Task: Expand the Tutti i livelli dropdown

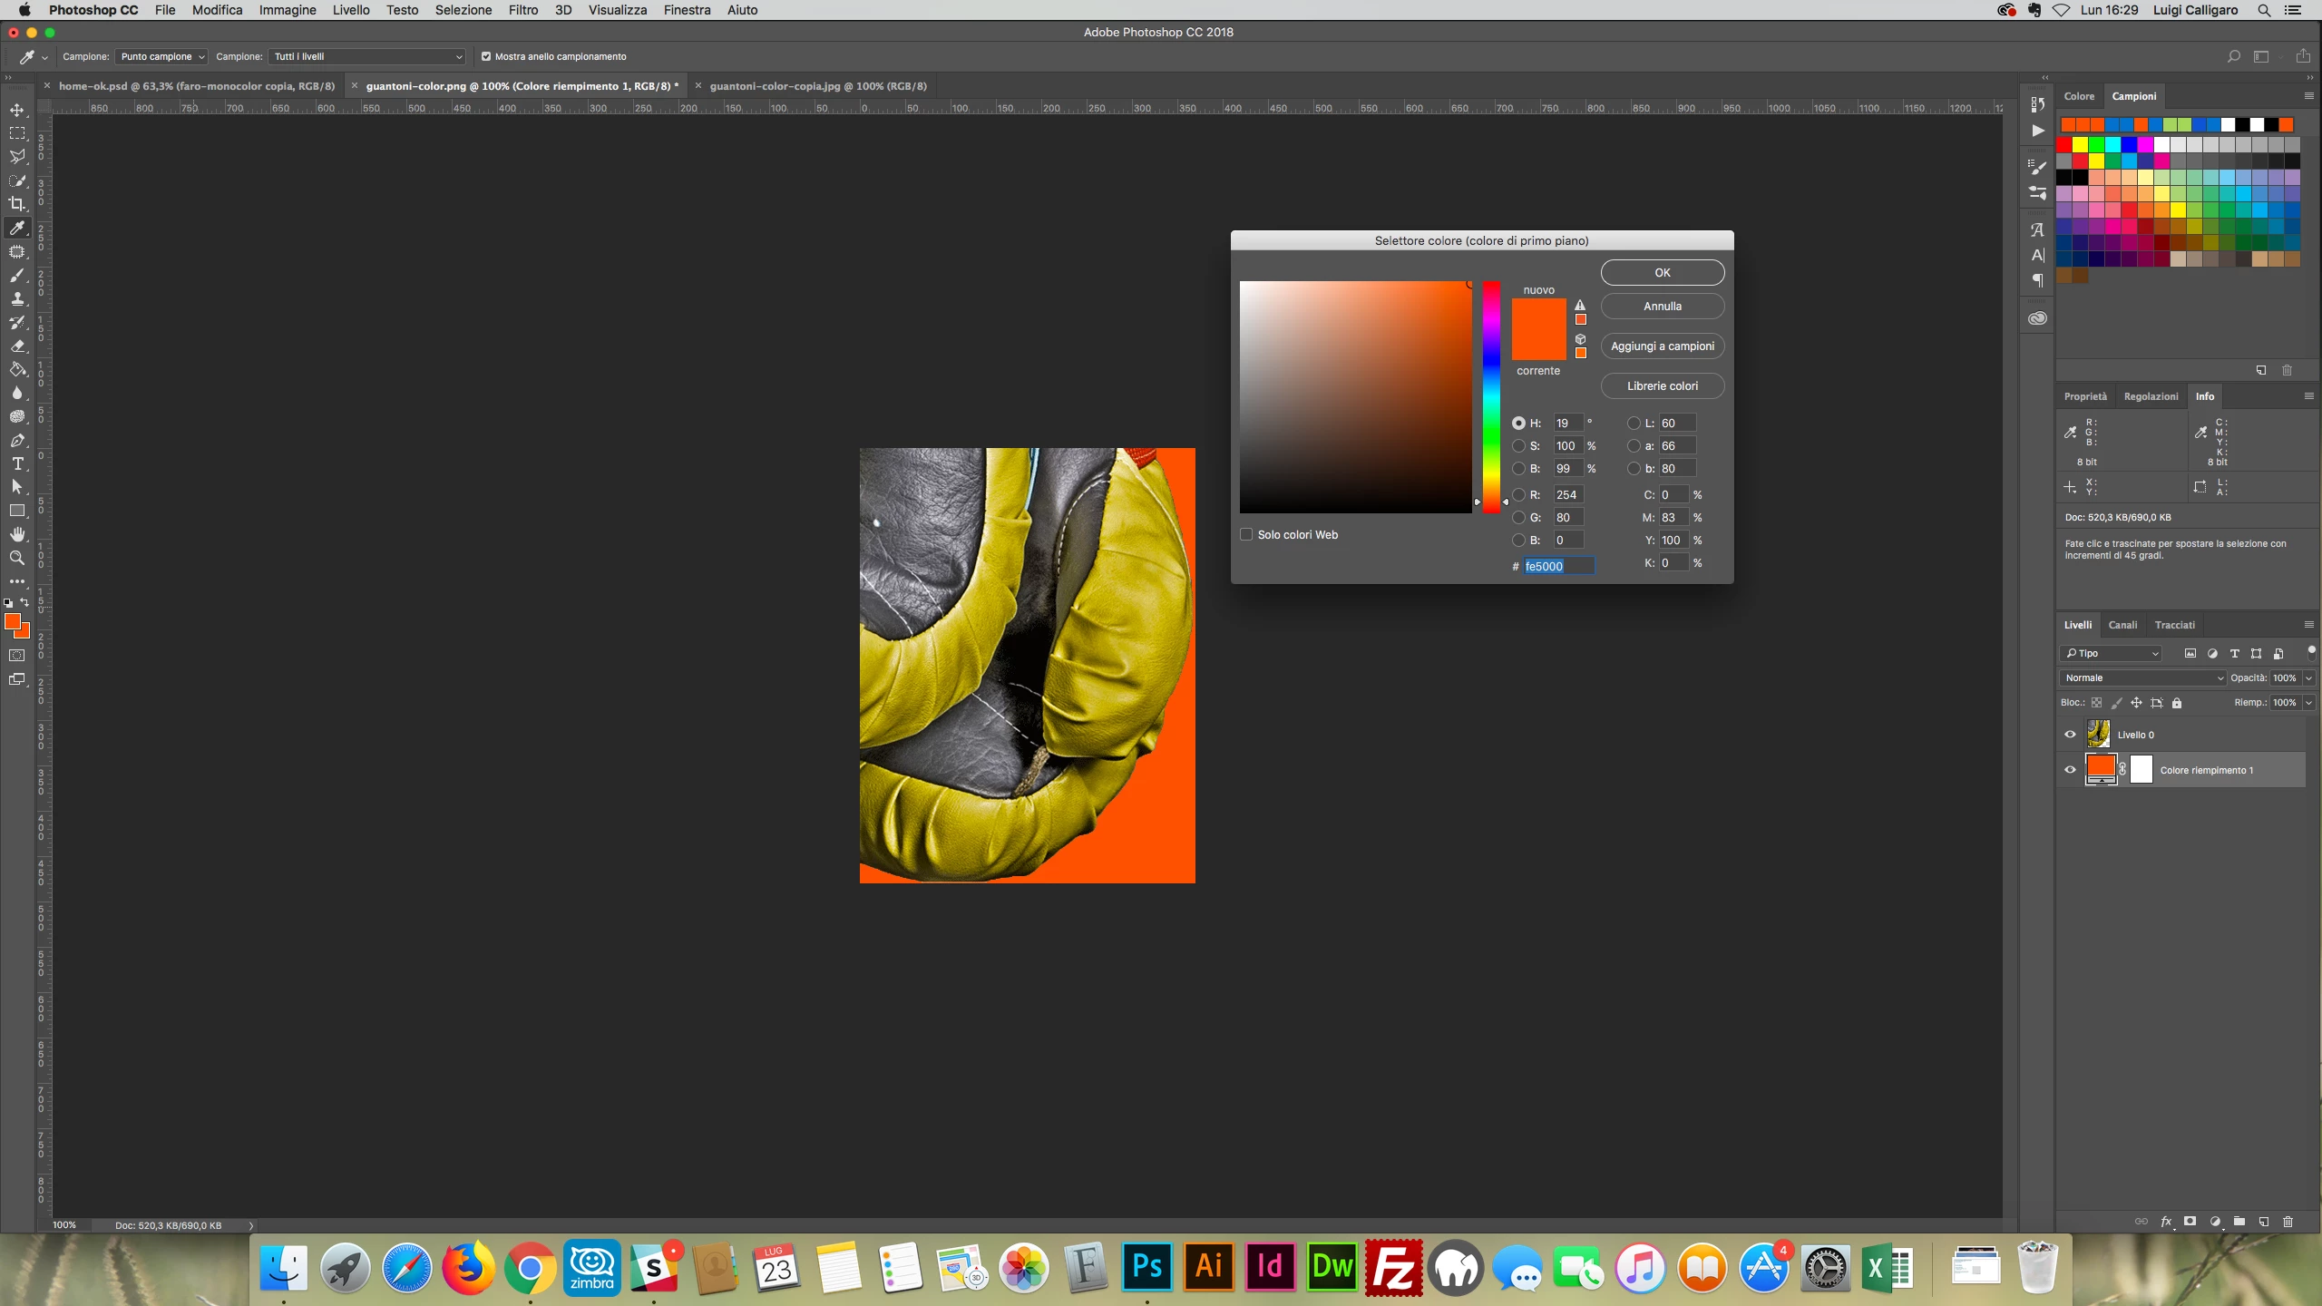Action: click(367, 56)
